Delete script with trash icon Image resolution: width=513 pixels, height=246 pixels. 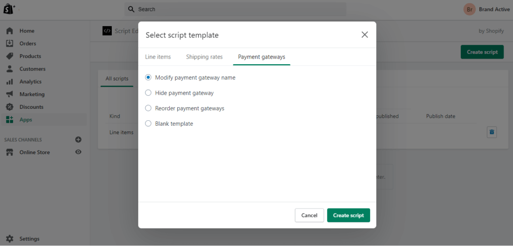(491, 132)
